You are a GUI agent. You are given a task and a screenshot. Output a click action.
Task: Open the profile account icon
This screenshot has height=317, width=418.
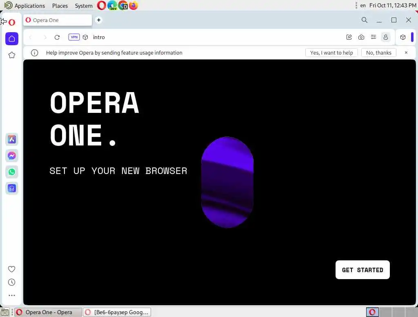[x=386, y=37]
